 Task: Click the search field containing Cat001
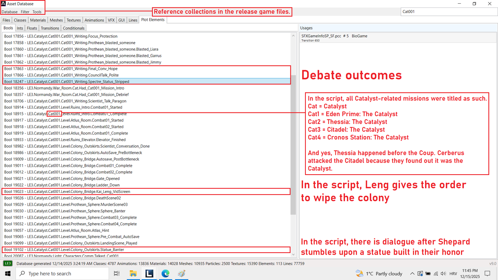(x=448, y=12)
